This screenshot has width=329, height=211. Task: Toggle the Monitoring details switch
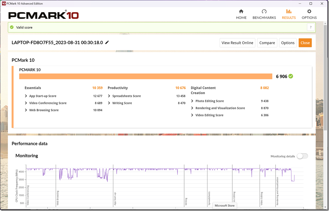click(302, 156)
